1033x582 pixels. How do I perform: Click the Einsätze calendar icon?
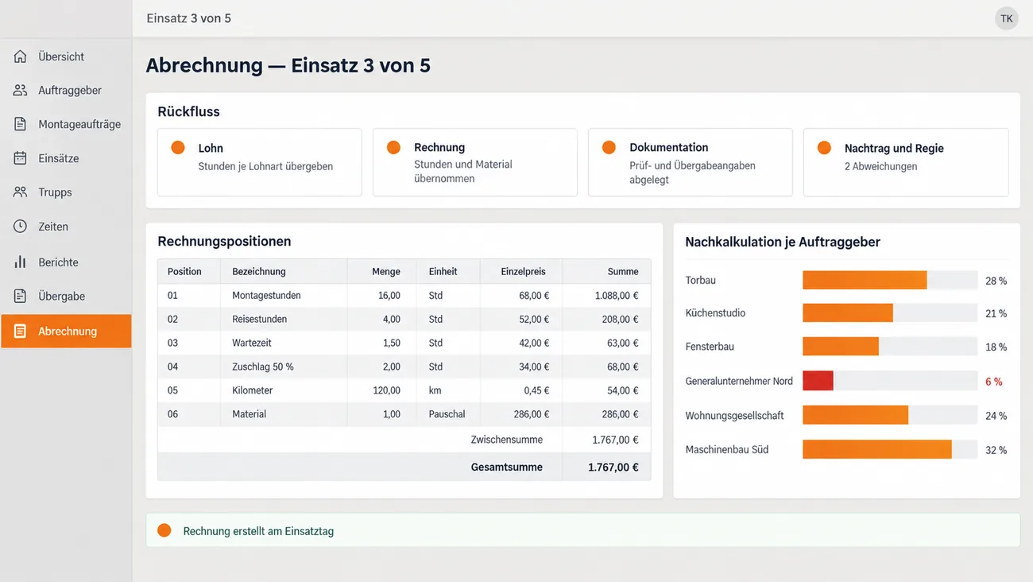pyautogui.click(x=21, y=158)
